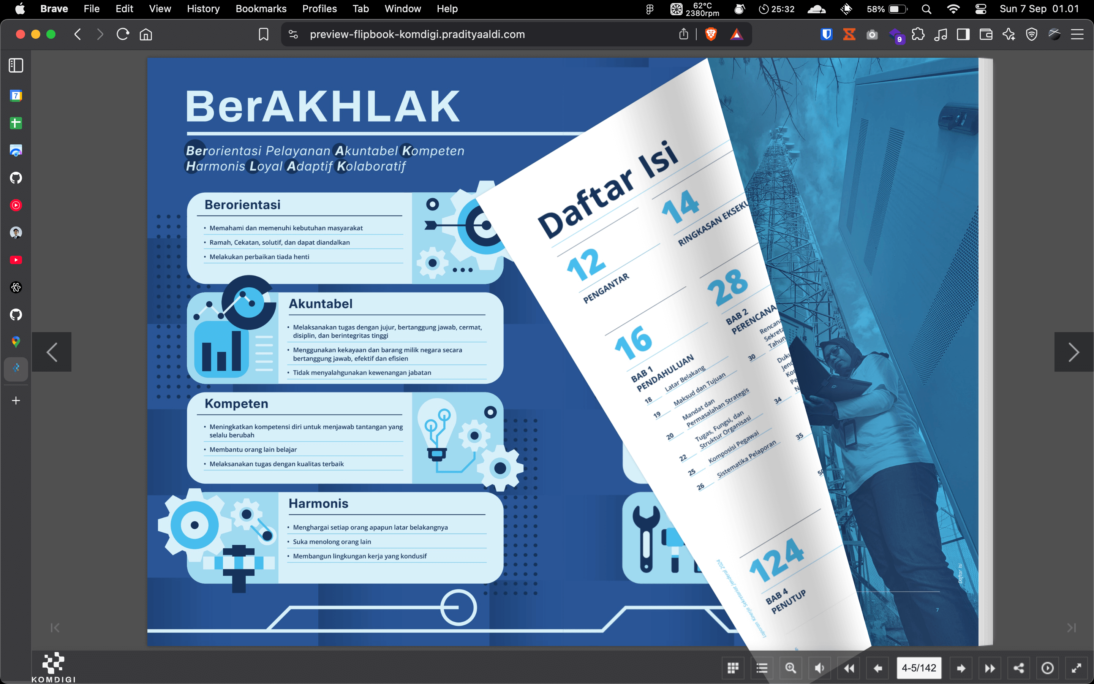The width and height of the screenshot is (1094, 684).
Task: Open site settings icon in address bar
Action: pyautogui.click(x=293, y=34)
